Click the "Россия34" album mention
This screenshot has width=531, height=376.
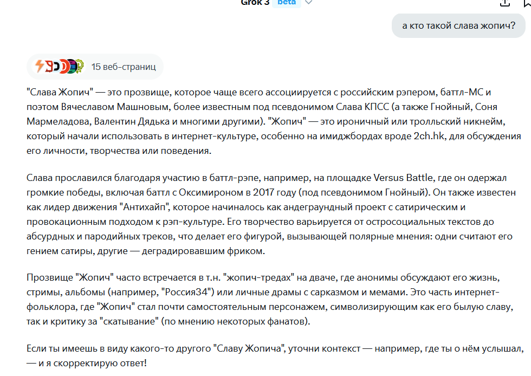click(187, 293)
